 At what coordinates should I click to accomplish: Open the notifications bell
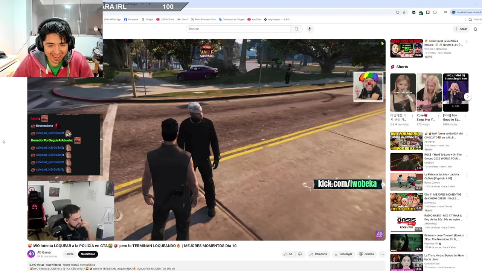tap(475, 29)
